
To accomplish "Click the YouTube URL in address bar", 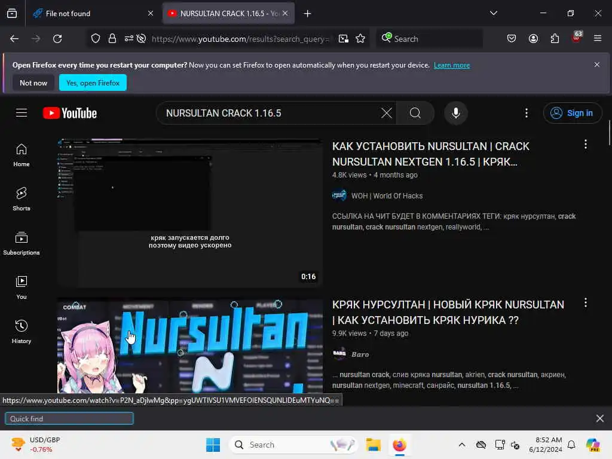I will 240,39.
